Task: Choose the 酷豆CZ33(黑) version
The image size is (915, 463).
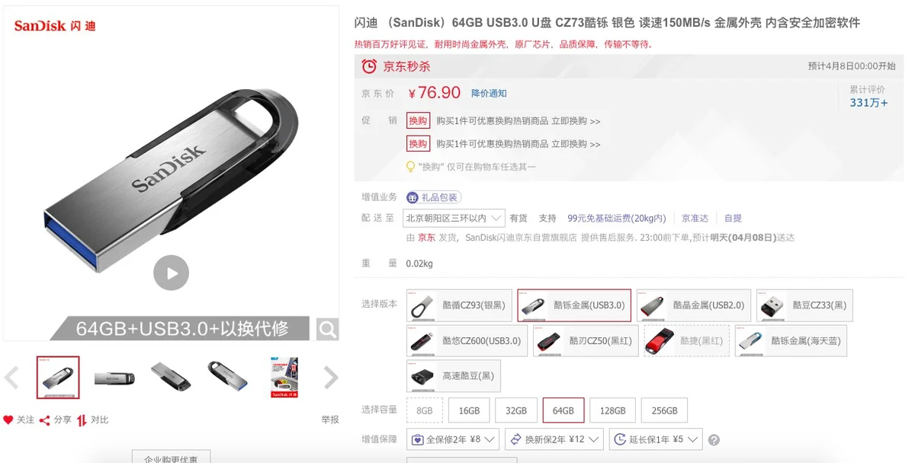Action: [804, 305]
